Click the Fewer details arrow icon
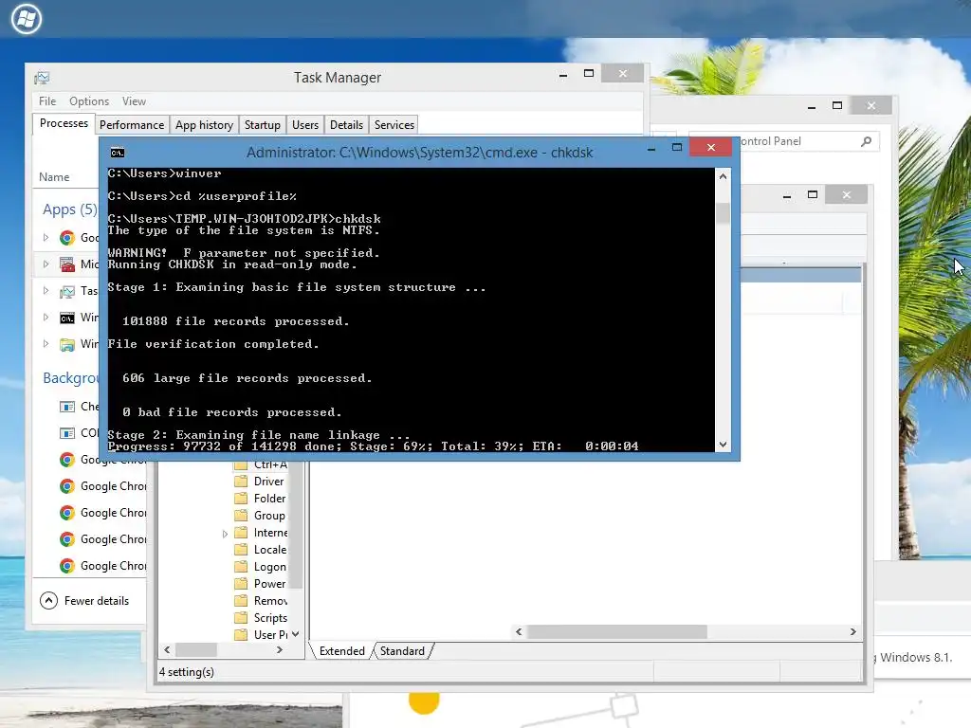This screenshot has width=971, height=728. tap(48, 600)
